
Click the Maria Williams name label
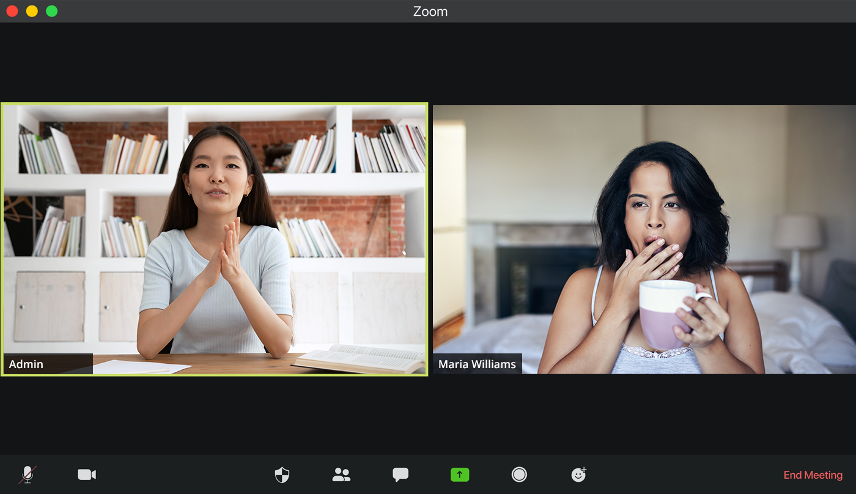click(x=477, y=364)
